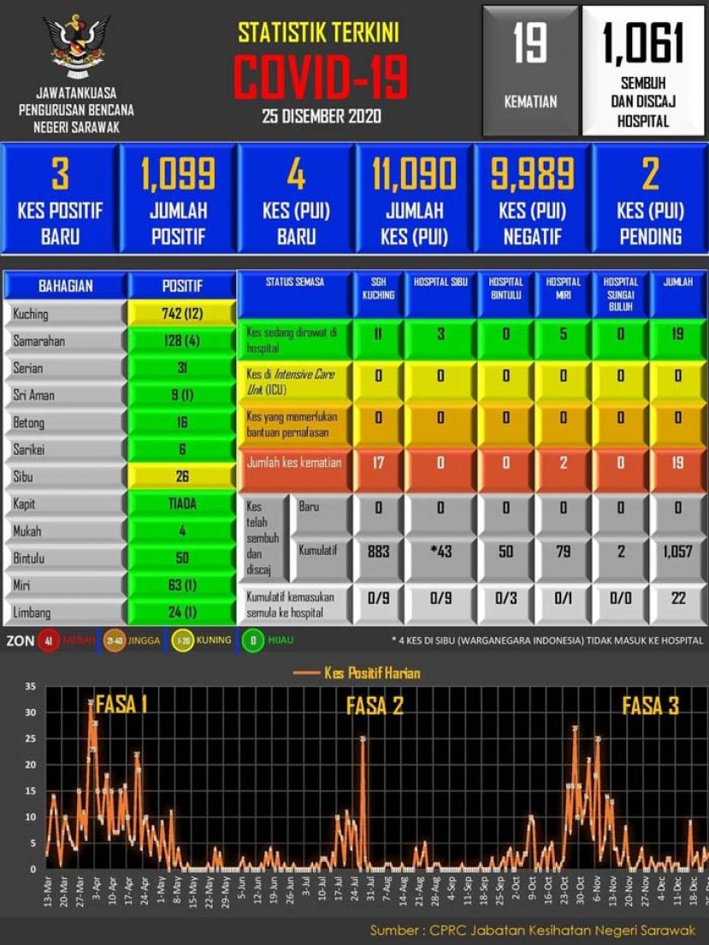The image size is (709, 945).
Task: Click the POSITIF column header
Action: point(182,286)
